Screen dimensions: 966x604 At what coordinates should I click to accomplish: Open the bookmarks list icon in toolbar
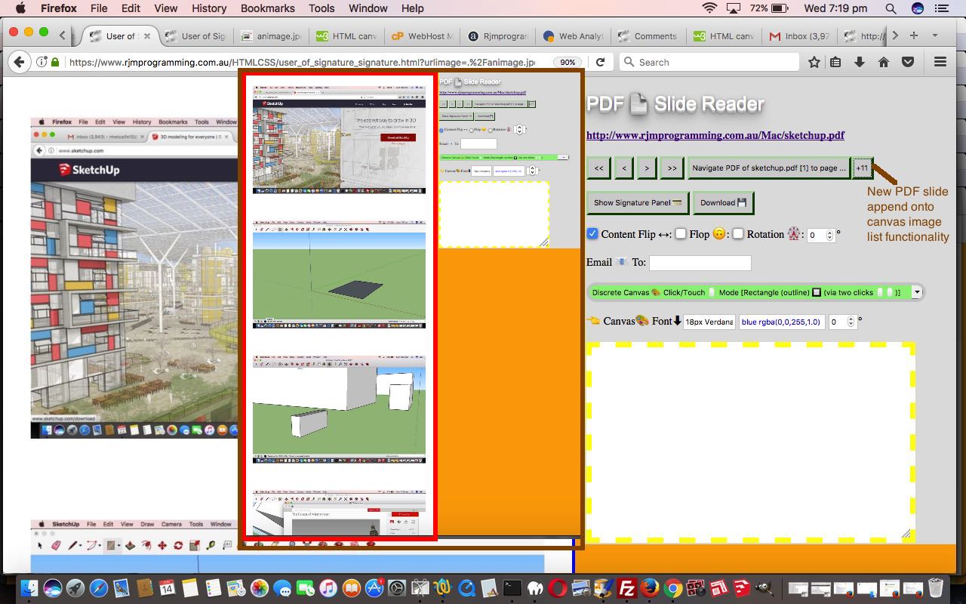(x=835, y=62)
